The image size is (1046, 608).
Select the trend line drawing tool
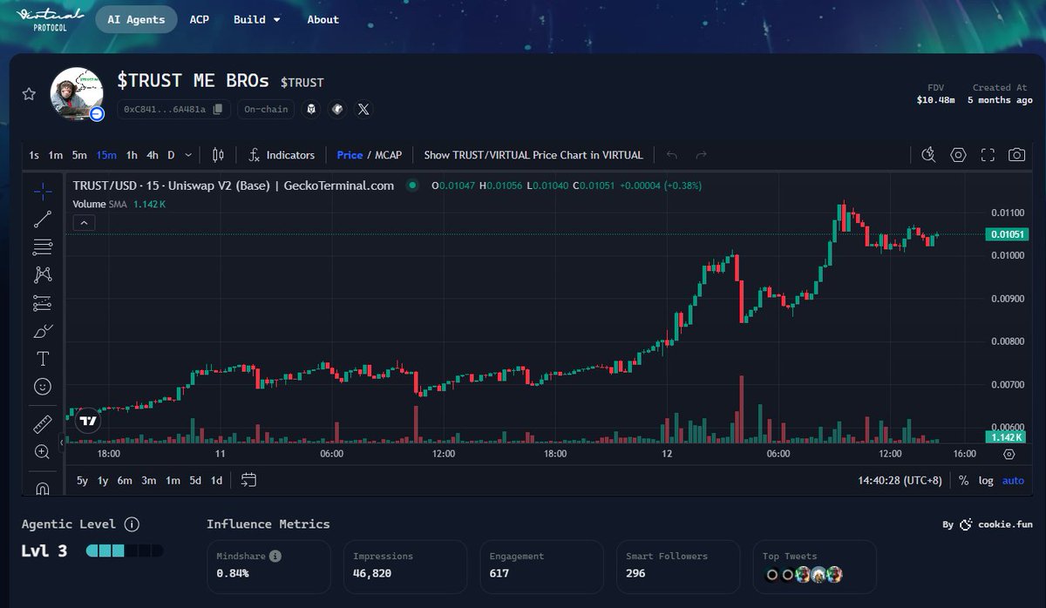43,219
